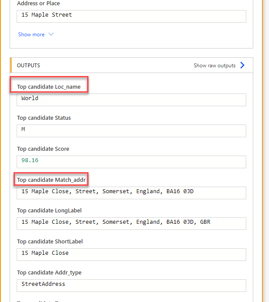Click the Top candidate Loc_name output field
269x302 pixels.
(x=131, y=99)
